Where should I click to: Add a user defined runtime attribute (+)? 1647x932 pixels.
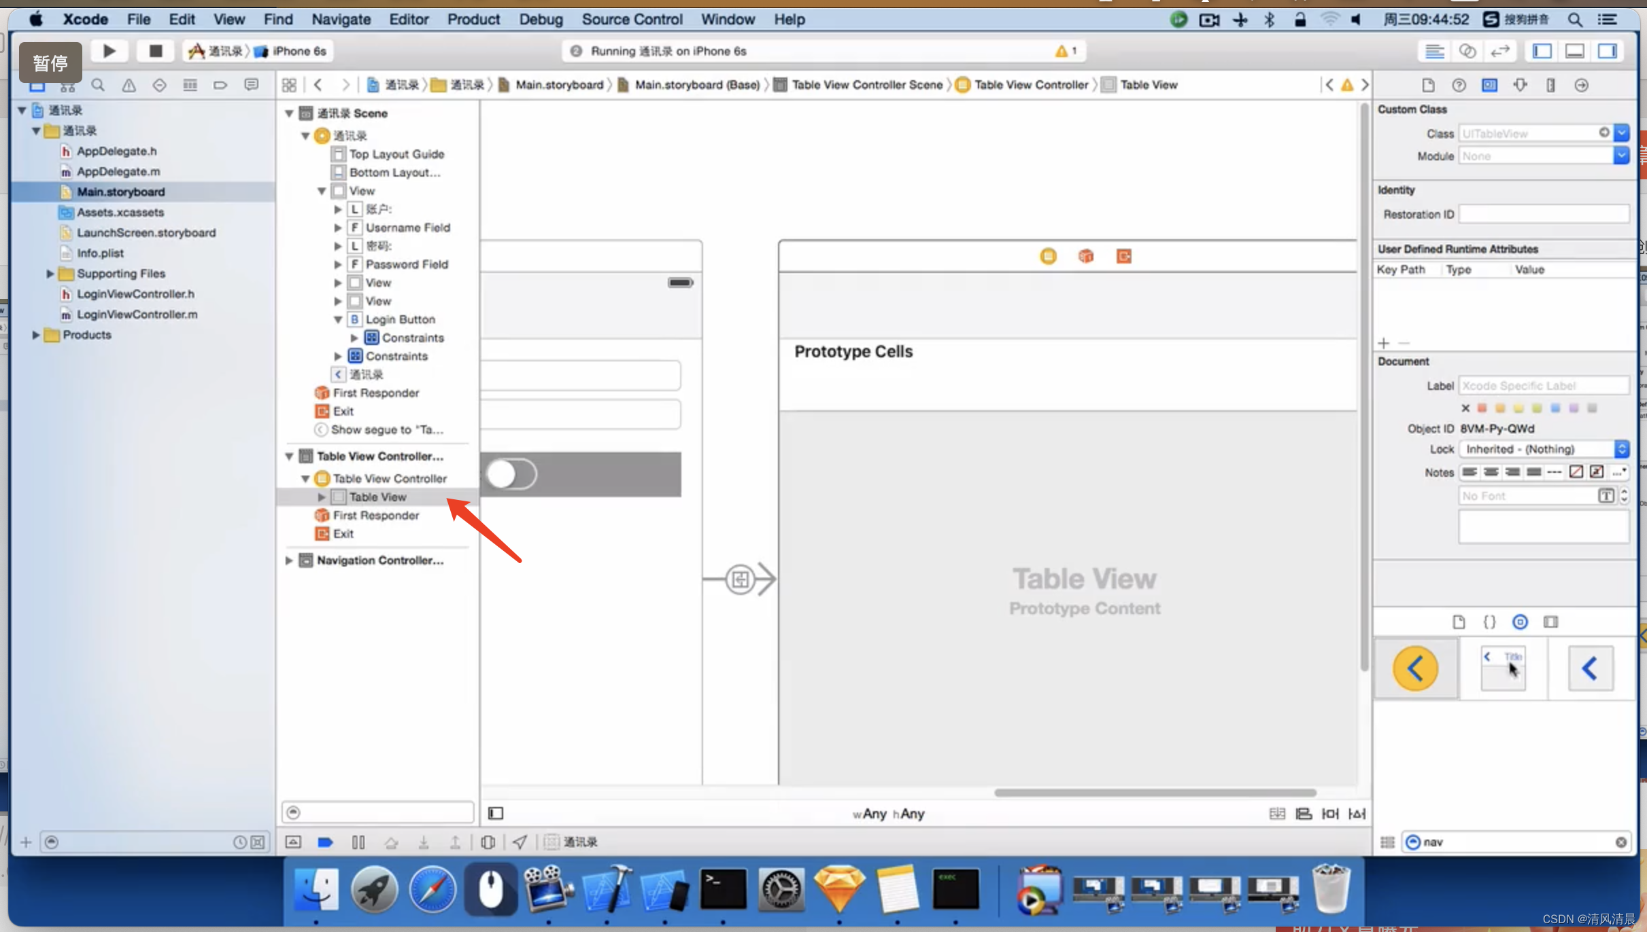(x=1383, y=343)
